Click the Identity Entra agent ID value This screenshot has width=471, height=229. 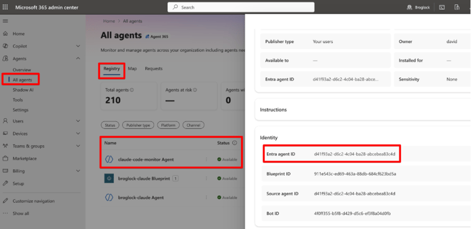tap(354, 154)
